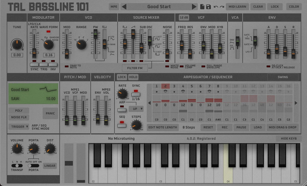Click the new preset document icon
The image size is (307, 186).
pos(202,7)
